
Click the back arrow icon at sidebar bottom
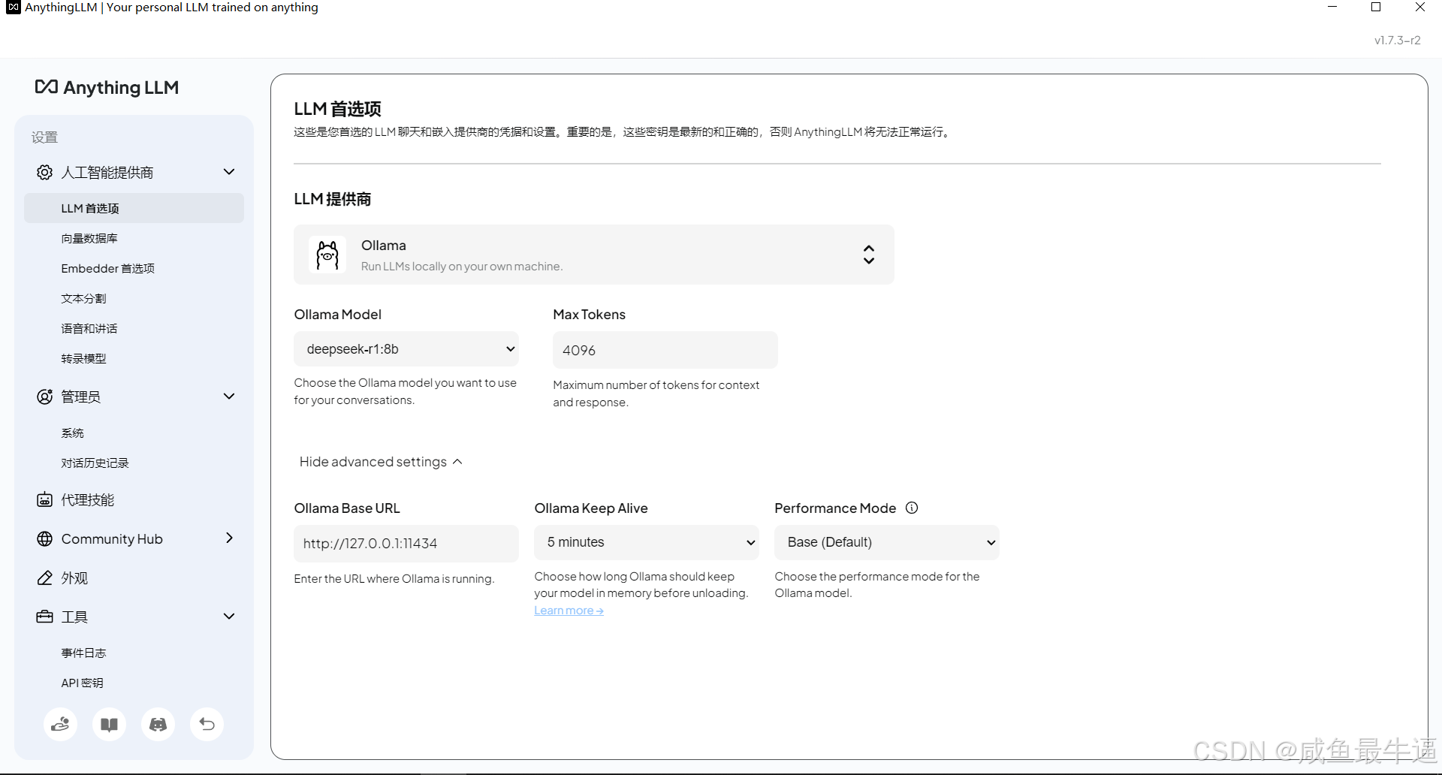207,725
